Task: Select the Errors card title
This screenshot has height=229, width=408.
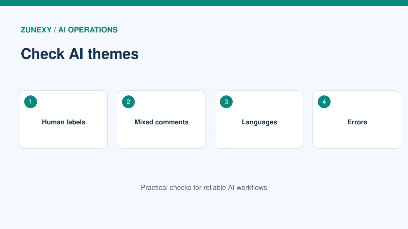Action: [x=357, y=122]
